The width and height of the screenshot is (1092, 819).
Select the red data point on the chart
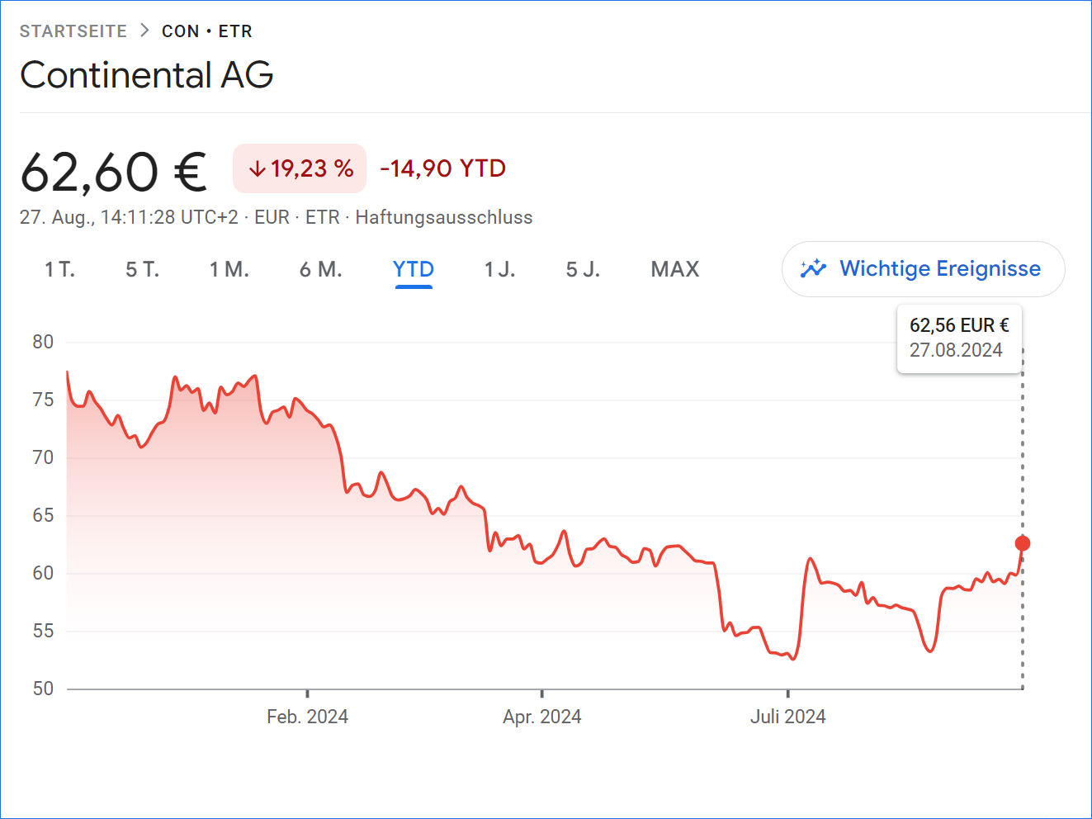[1022, 543]
